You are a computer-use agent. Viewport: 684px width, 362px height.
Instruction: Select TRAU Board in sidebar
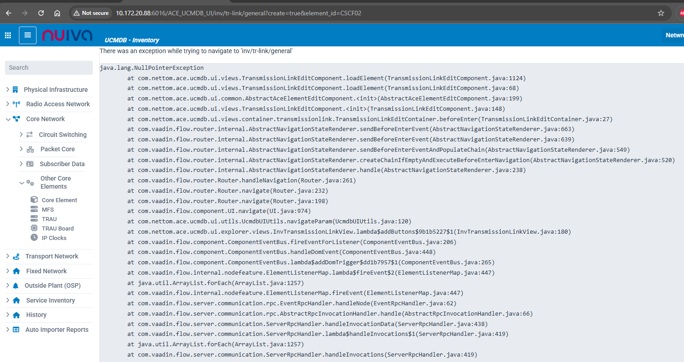point(58,228)
